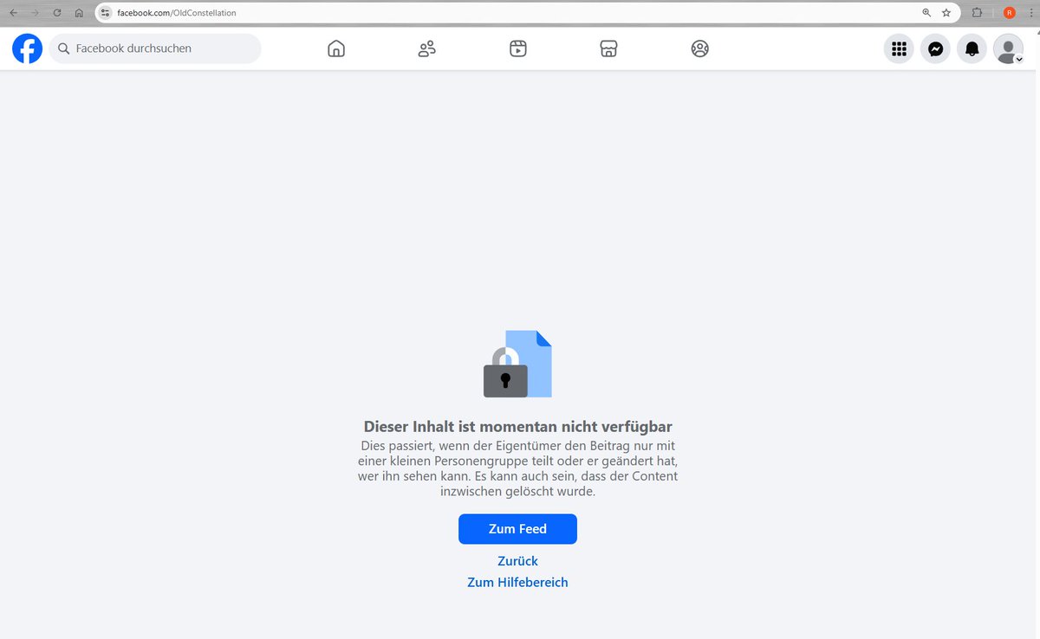This screenshot has height=639, width=1040.
Task: View site information icon in address bar
Action: 105,13
